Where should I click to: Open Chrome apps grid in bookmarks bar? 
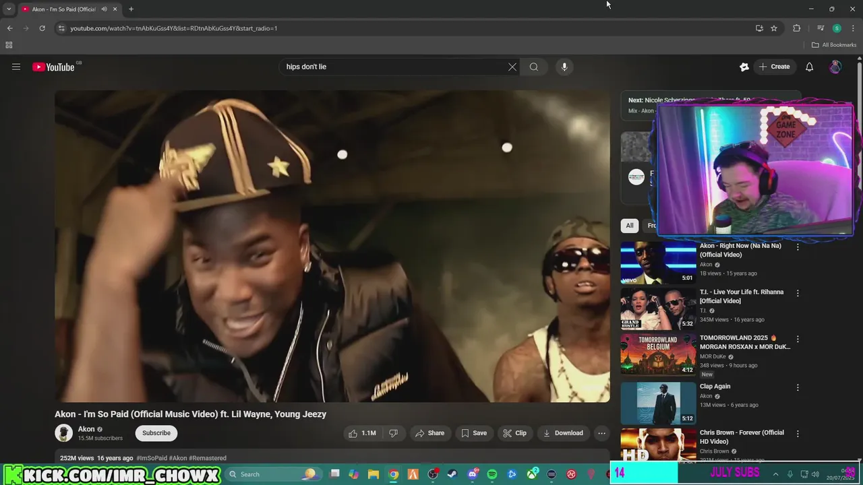pyautogui.click(x=9, y=45)
